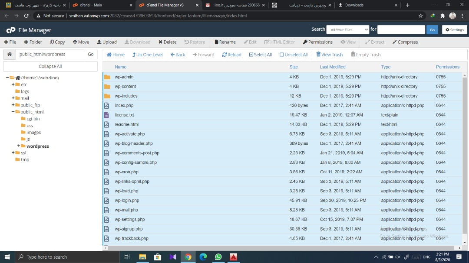Go to Home in file navigation bar
The width and height of the screenshot is (469, 263).
(116, 55)
